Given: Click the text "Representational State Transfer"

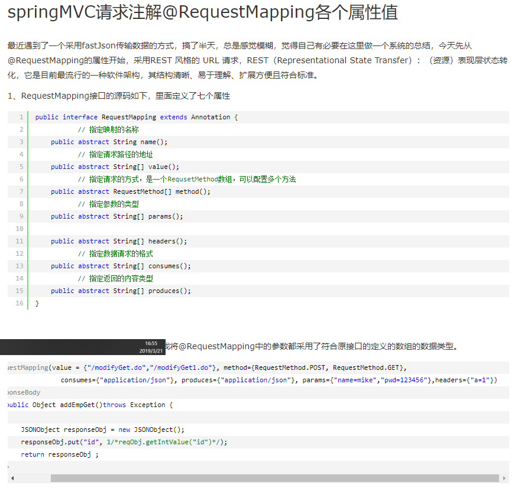Looking at the screenshot, I should (344, 60).
